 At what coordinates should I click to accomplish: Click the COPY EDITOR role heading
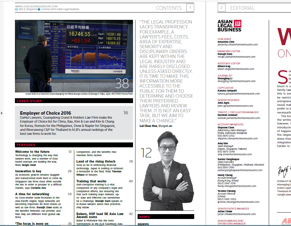coord(226,88)
